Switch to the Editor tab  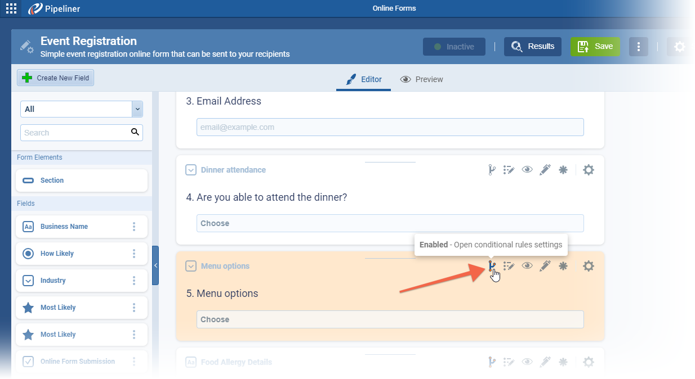[x=364, y=79]
